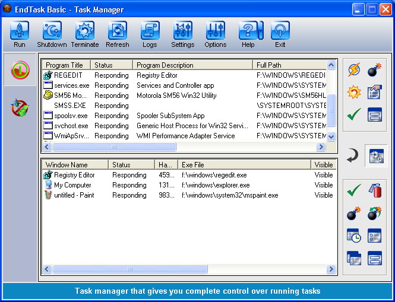This screenshot has width=395, height=302.
Task: Click the Help question mark icon
Action: (x=248, y=30)
